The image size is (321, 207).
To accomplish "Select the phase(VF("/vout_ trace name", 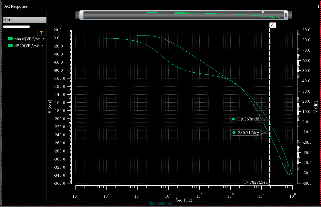I will 30,39.
